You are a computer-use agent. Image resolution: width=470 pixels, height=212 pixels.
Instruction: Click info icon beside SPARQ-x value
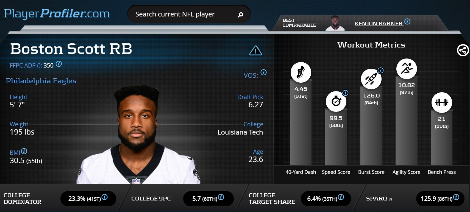(456, 197)
